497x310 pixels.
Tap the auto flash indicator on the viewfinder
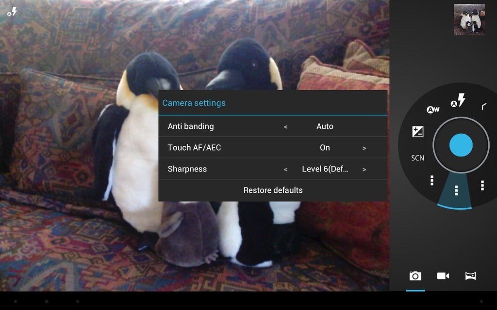pyautogui.click(x=12, y=12)
